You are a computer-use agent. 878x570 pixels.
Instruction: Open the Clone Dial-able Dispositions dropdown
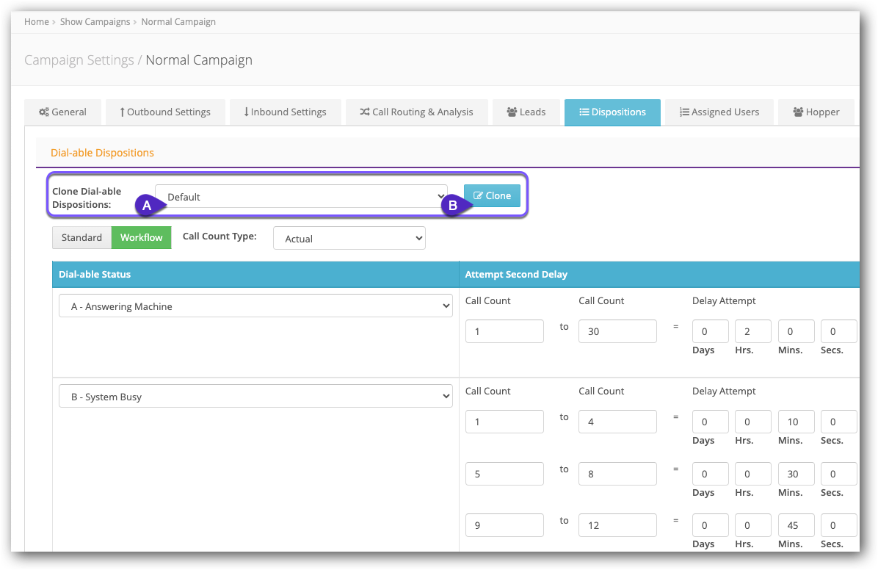coord(301,196)
